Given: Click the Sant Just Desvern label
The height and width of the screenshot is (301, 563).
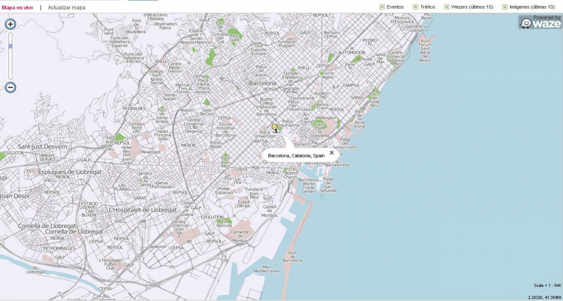Looking at the screenshot, I should pos(42,147).
